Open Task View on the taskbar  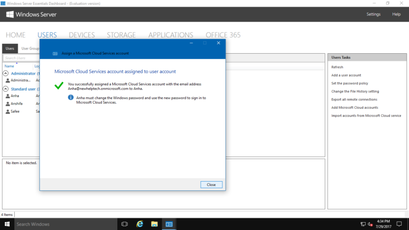tap(125, 224)
